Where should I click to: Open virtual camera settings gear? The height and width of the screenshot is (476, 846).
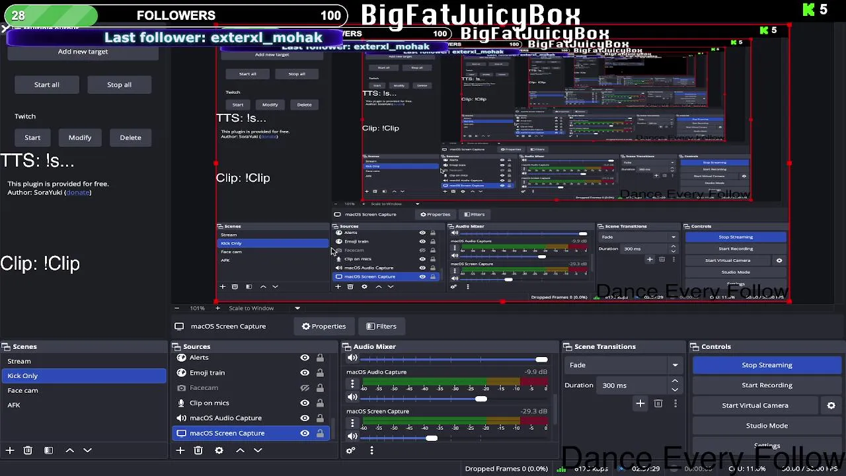pyautogui.click(x=831, y=405)
